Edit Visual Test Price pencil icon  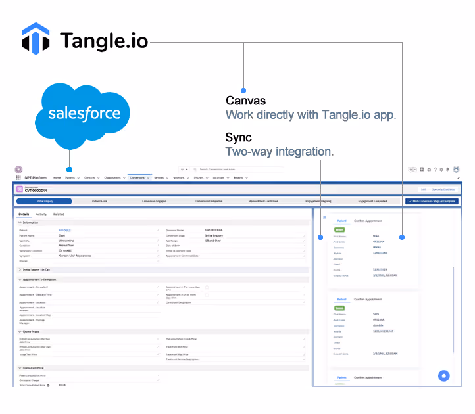158,354
